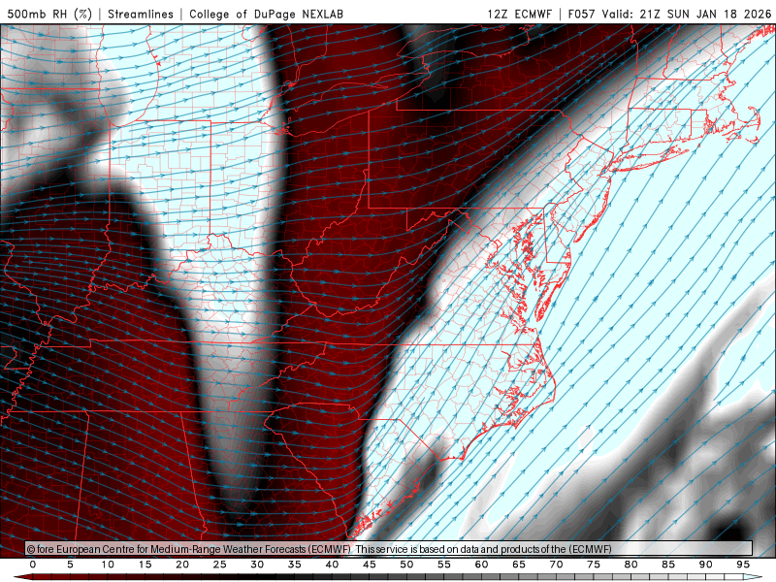Select the "F057" forecast hour text
This screenshot has height=582, width=776.
(581, 14)
